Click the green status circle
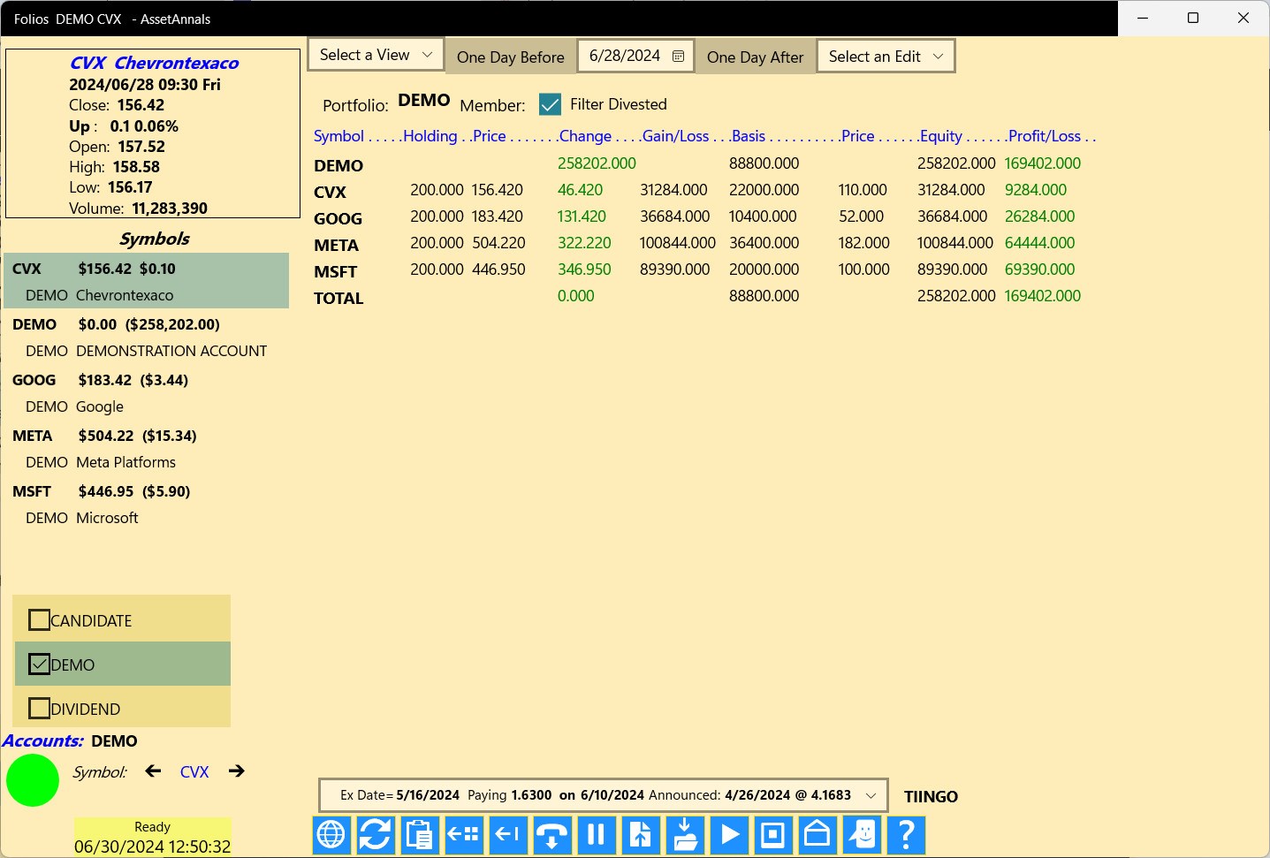Viewport: 1270px width, 858px height. 33,780
